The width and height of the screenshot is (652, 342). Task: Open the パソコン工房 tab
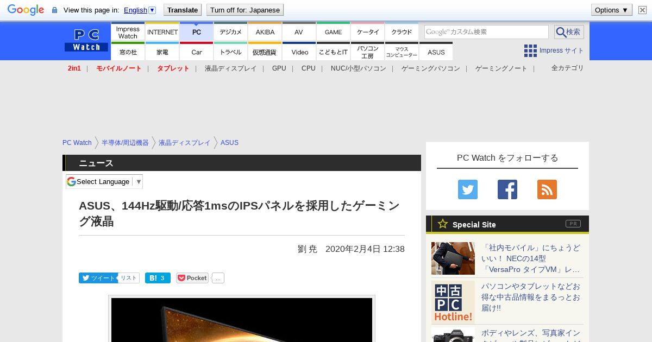click(x=368, y=52)
